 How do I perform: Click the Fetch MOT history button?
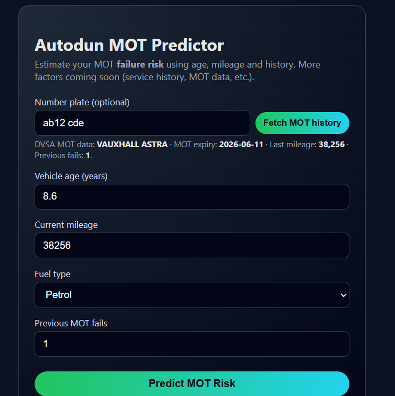point(302,123)
